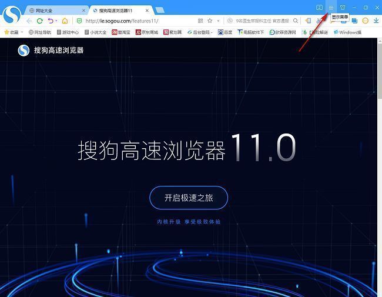Click the green security shield icon
Screen dimensions: 382x297
click(x=79, y=21)
